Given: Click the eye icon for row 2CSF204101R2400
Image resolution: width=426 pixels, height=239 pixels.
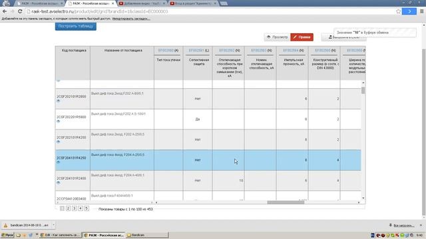Looking at the screenshot, I should click(58, 183).
